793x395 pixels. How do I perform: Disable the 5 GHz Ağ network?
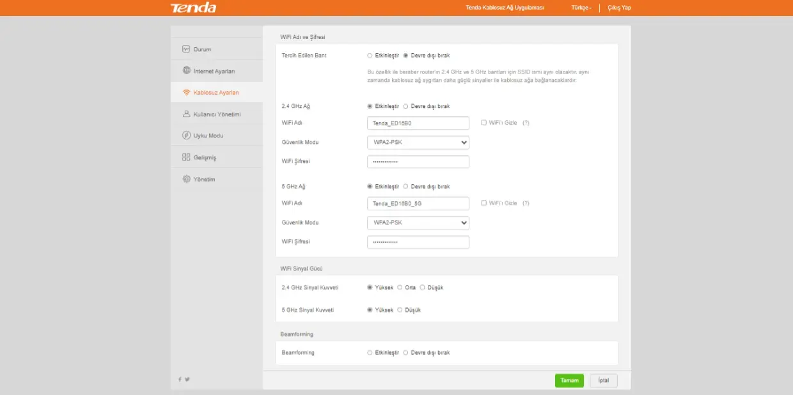[405, 187]
